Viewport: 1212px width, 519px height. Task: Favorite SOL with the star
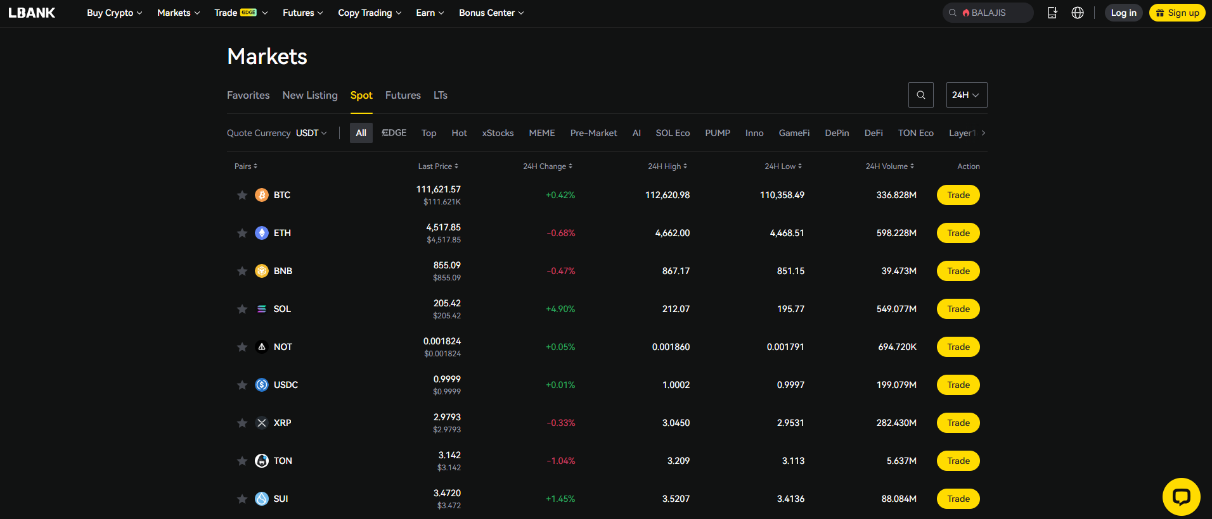[242, 309]
